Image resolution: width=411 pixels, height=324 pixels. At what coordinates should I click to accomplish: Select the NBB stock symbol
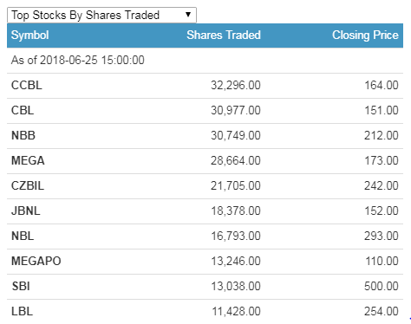[23, 135]
